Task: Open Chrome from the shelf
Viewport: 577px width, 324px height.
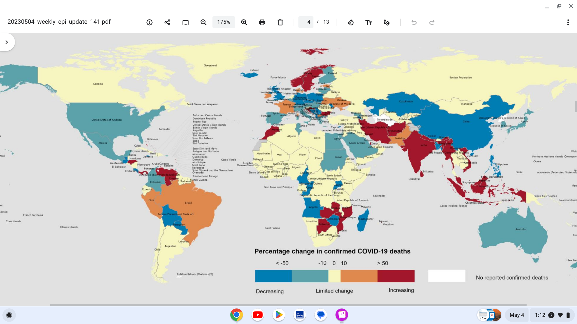Action: [237, 315]
